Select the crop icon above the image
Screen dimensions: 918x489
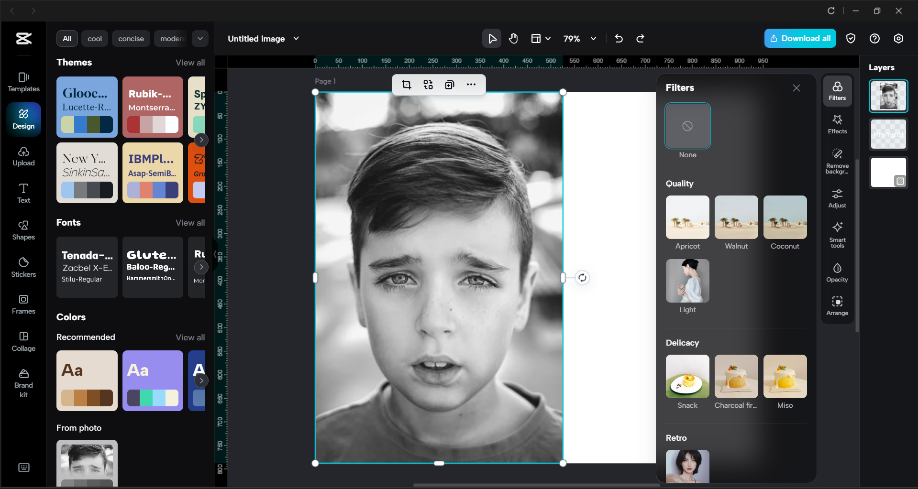(406, 85)
